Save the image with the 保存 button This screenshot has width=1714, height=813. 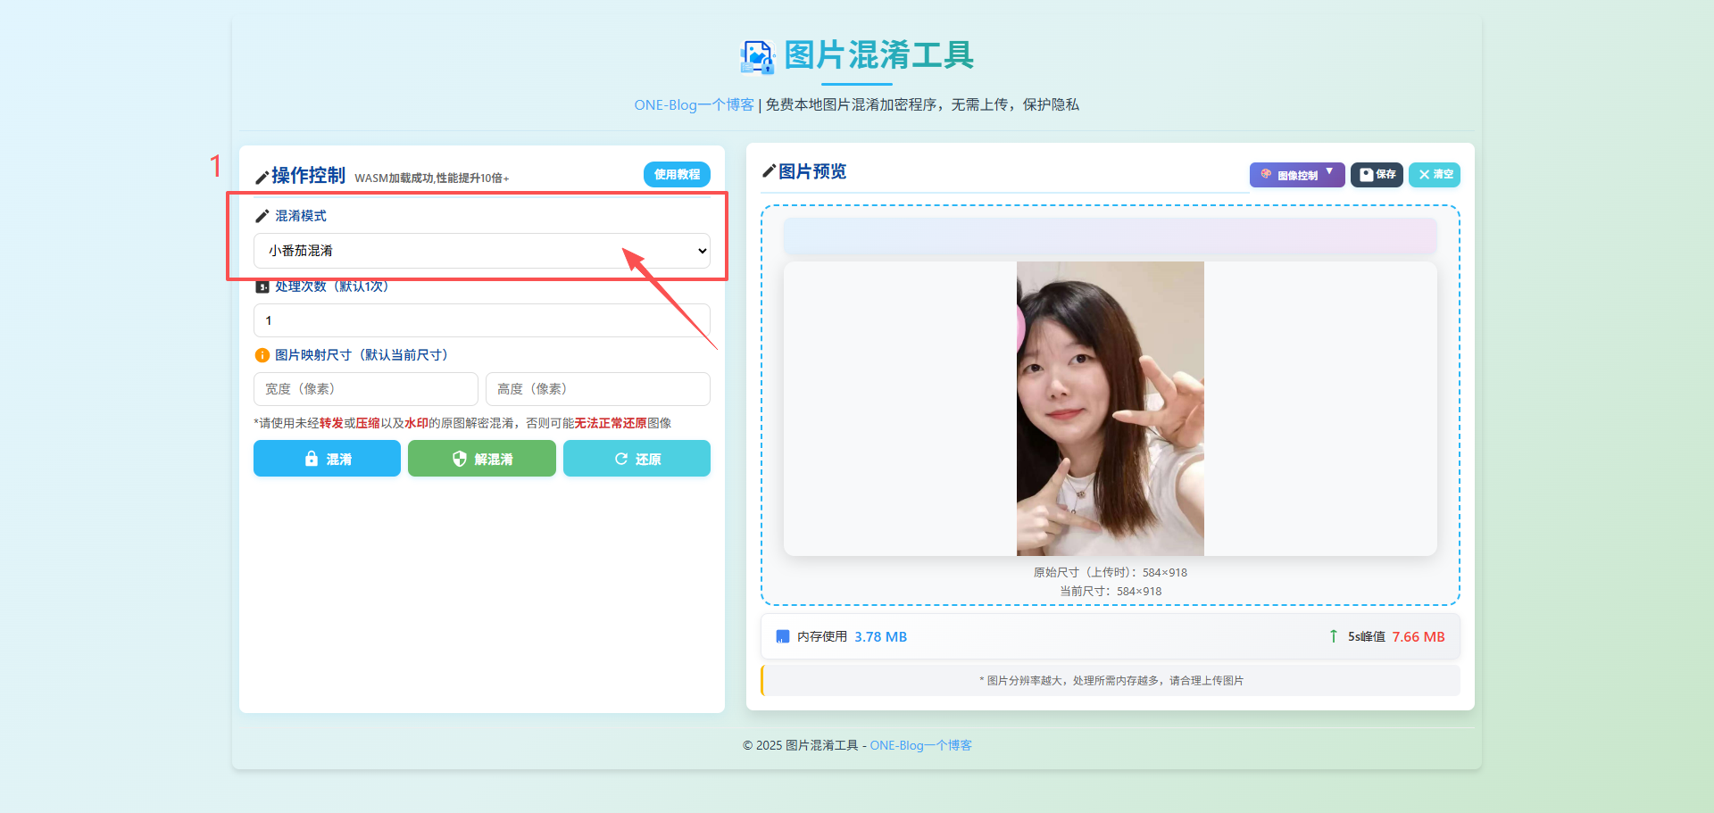point(1377,175)
